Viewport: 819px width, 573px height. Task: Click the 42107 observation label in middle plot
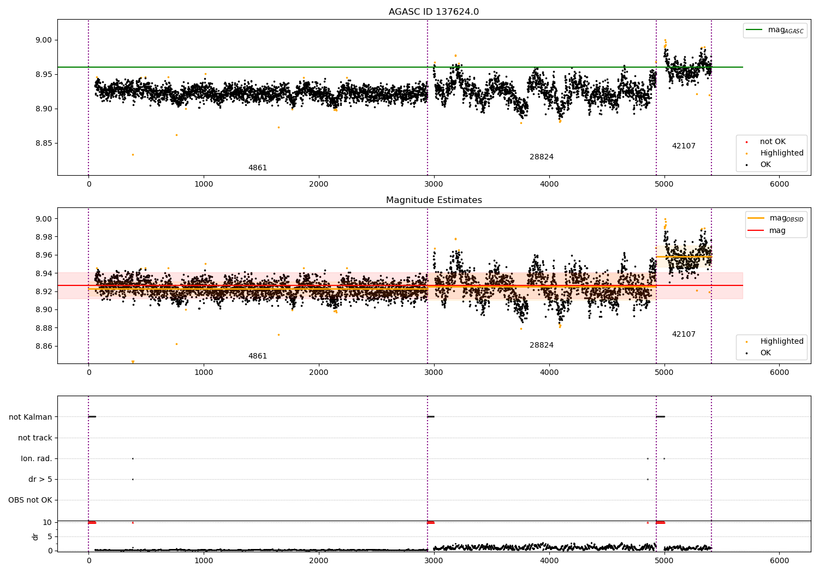[x=684, y=335]
